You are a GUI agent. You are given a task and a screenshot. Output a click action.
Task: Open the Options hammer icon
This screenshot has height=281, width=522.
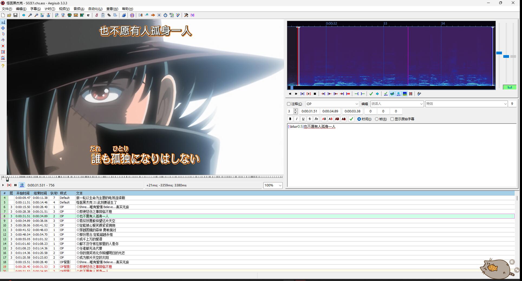coord(186,15)
